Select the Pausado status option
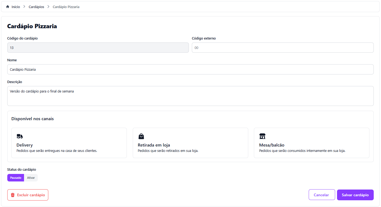 [x=16, y=178]
